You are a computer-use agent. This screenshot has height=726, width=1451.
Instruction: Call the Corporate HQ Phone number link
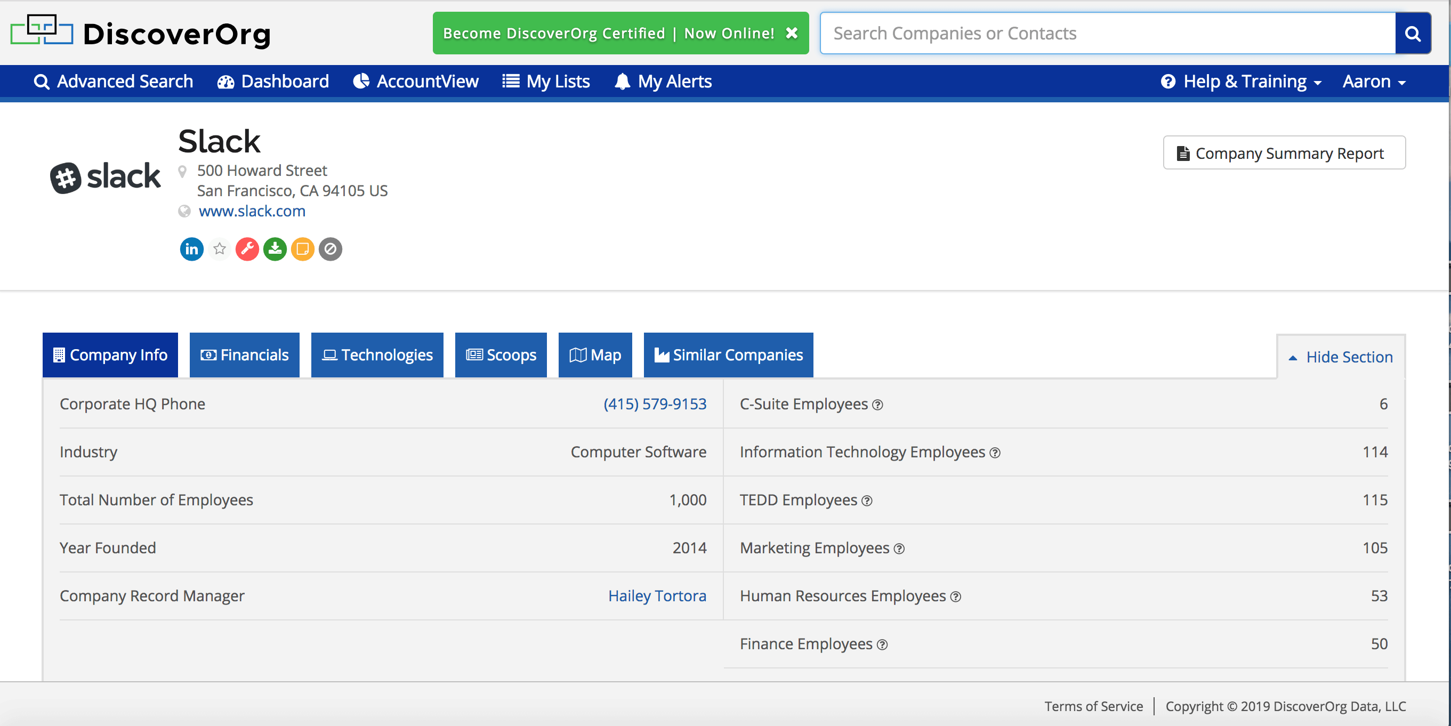pyautogui.click(x=655, y=404)
